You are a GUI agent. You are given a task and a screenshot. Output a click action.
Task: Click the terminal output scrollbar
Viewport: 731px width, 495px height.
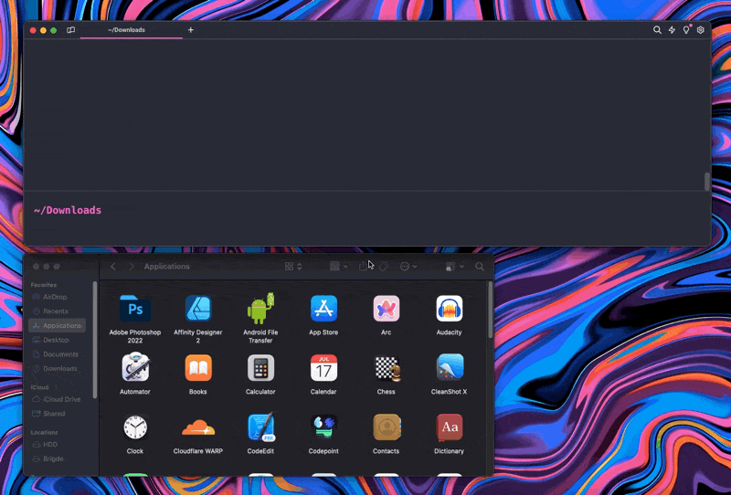tap(707, 182)
